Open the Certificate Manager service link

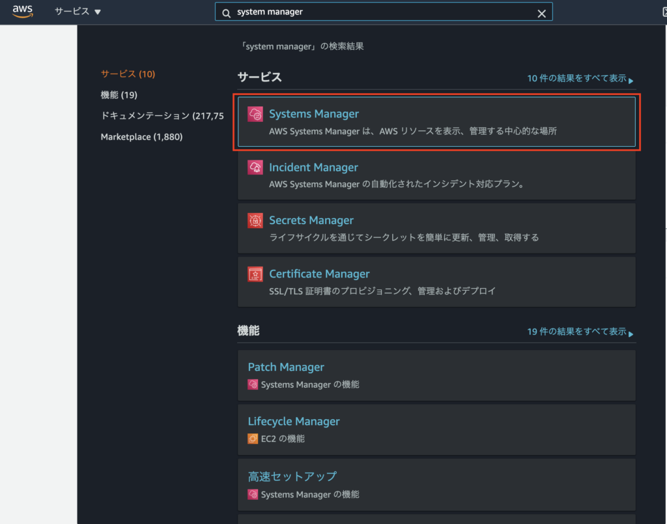pos(319,274)
